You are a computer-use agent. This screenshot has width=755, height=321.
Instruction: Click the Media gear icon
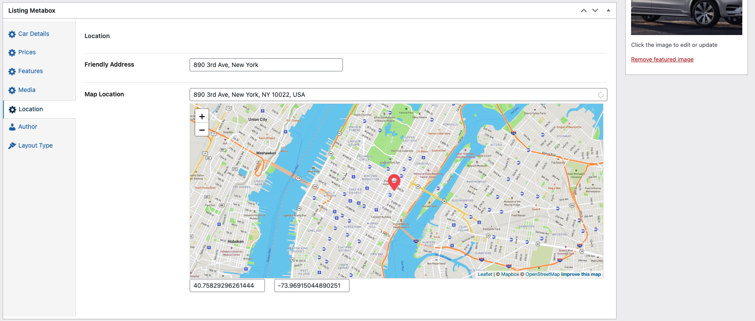pyautogui.click(x=12, y=90)
